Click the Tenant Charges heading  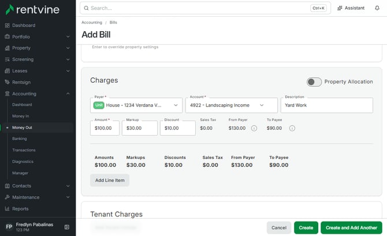[116, 214]
